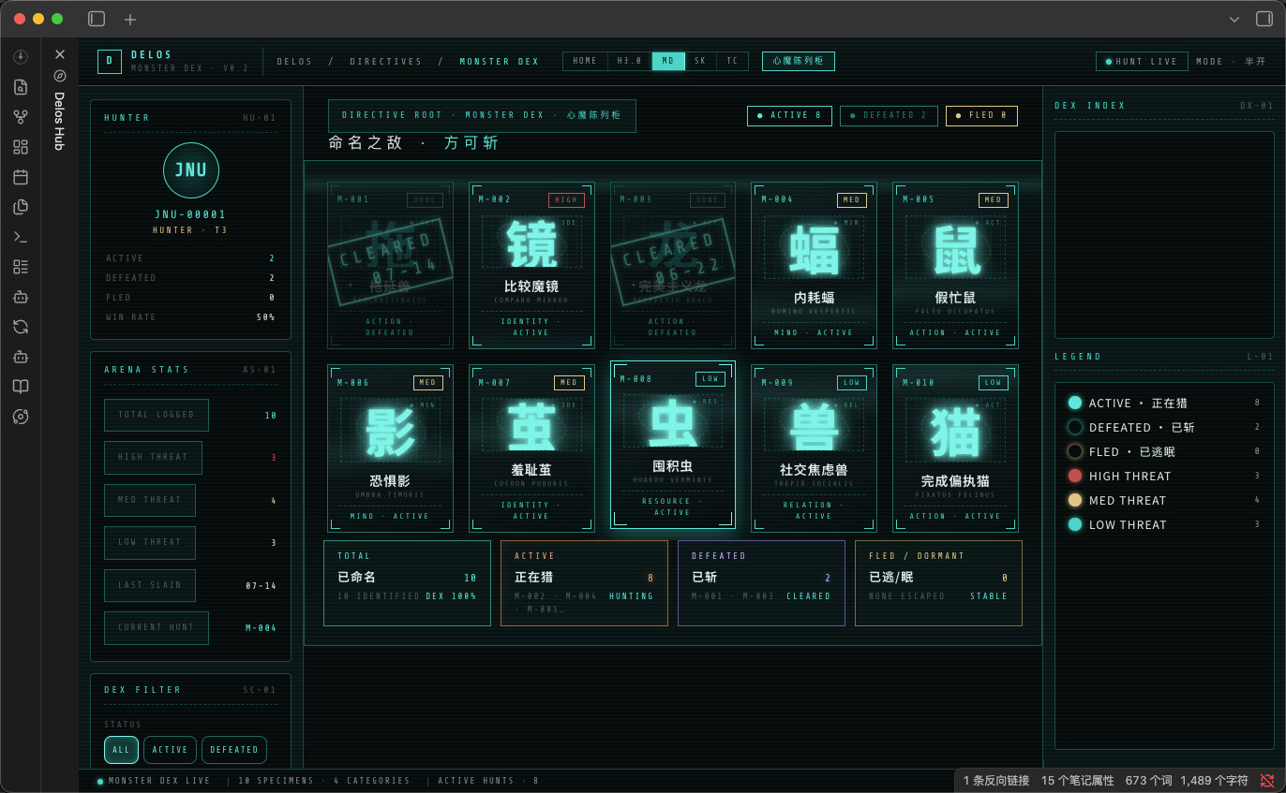Switch to the HOME tab

pos(585,62)
